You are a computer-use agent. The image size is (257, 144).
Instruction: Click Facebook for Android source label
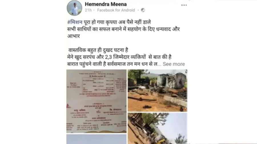pyautogui.click(x=116, y=10)
